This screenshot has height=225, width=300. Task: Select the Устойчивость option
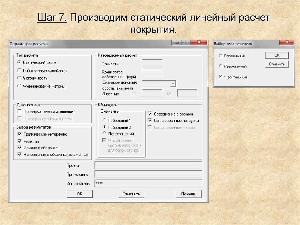(x=19, y=78)
